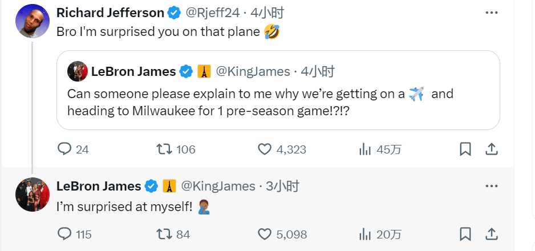Like LeBron James's reply tweet
535x251 pixels.
[x=265, y=234]
